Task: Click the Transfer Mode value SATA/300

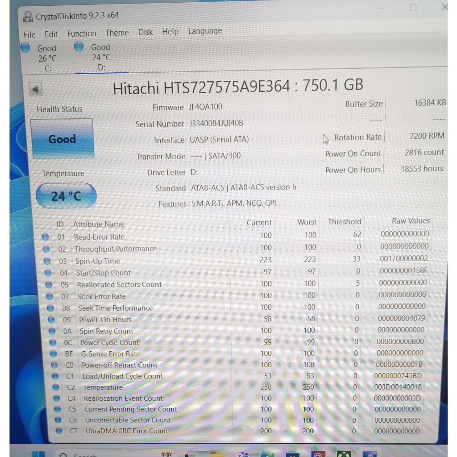Action: pyautogui.click(x=224, y=156)
